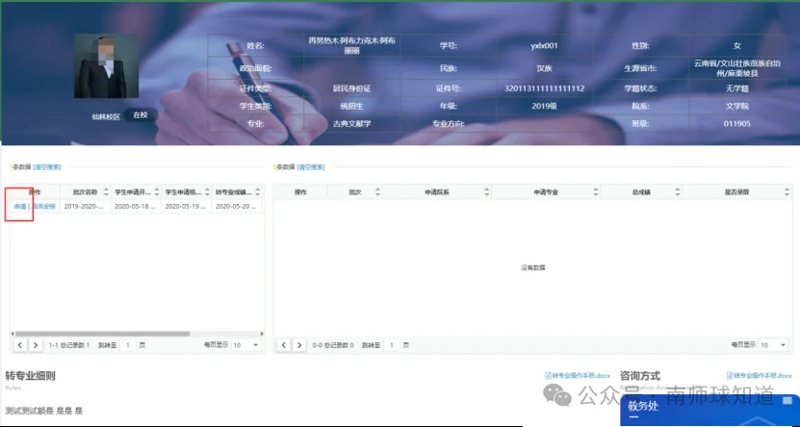Click the 咨询方式 heading
The height and width of the screenshot is (427, 800).
coord(640,376)
